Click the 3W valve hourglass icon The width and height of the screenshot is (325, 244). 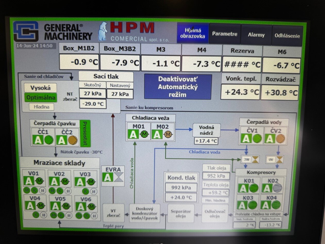click(255, 160)
